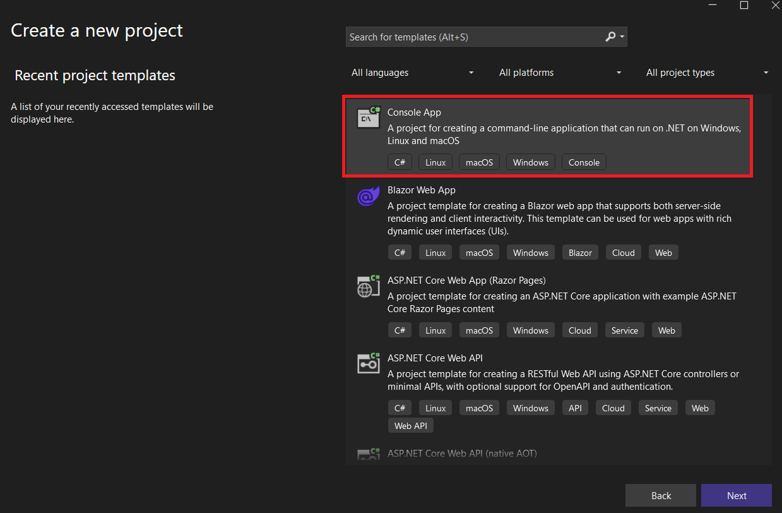Click the ASP.NET Core Web API icon
Image resolution: width=782 pixels, height=513 pixels.
click(x=369, y=363)
